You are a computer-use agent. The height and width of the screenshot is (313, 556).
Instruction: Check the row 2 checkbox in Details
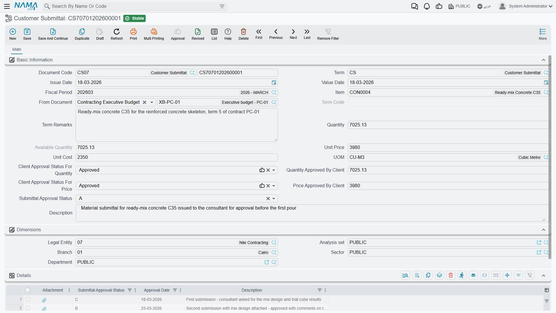28,308
